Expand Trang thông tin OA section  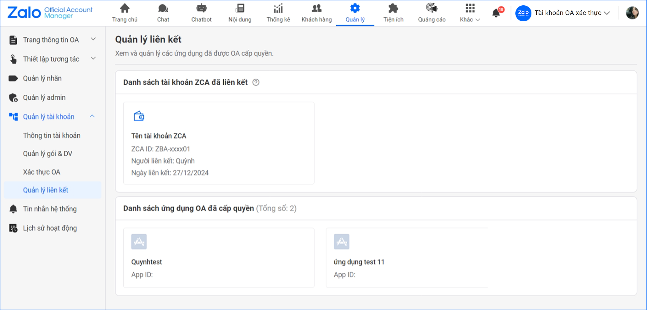pyautogui.click(x=93, y=40)
